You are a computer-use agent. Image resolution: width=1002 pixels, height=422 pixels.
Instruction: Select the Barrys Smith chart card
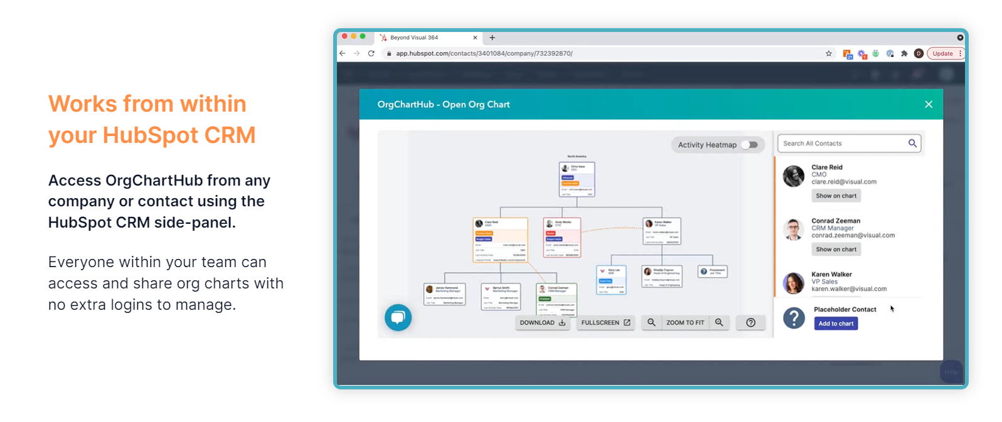tap(501, 297)
